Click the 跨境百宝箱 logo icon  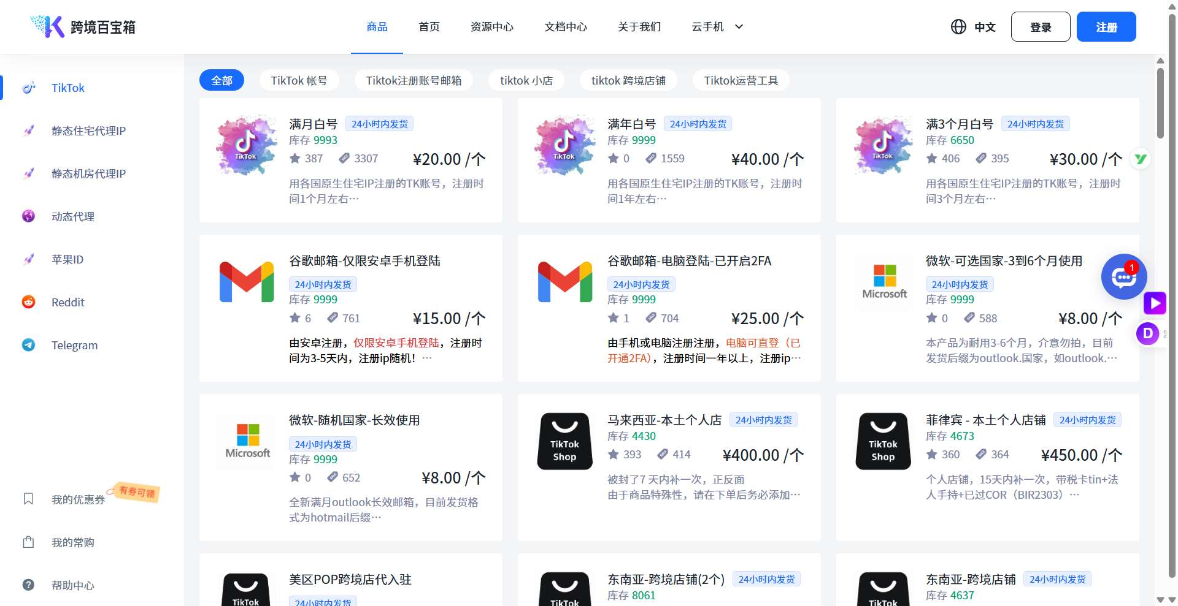pyautogui.click(x=48, y=26)
